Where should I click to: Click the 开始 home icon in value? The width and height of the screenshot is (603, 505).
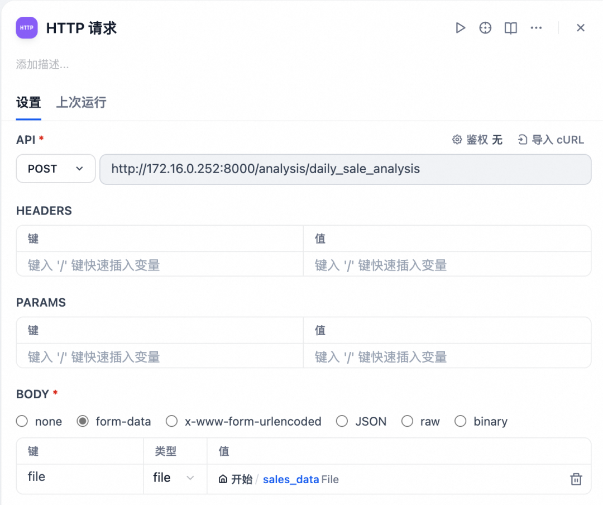coord(223,479)
